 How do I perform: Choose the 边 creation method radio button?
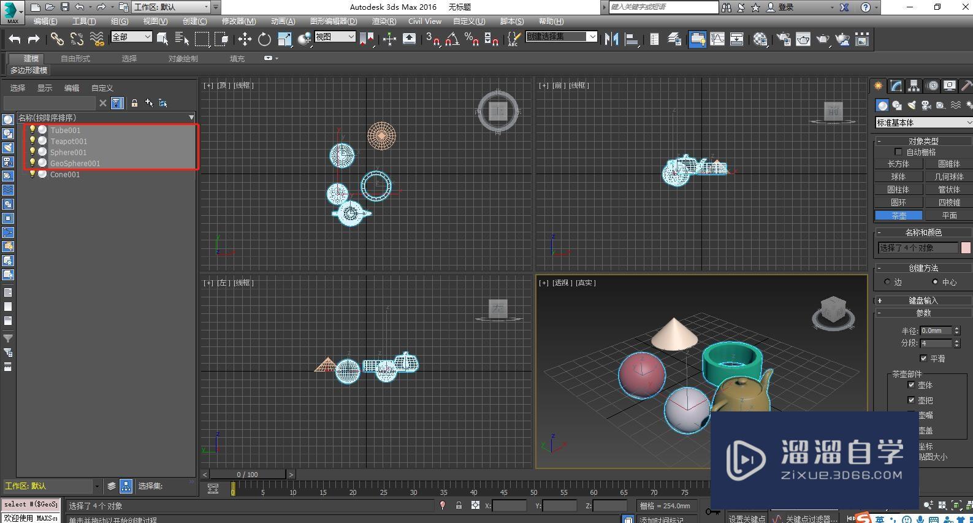[x=887, y=282]
